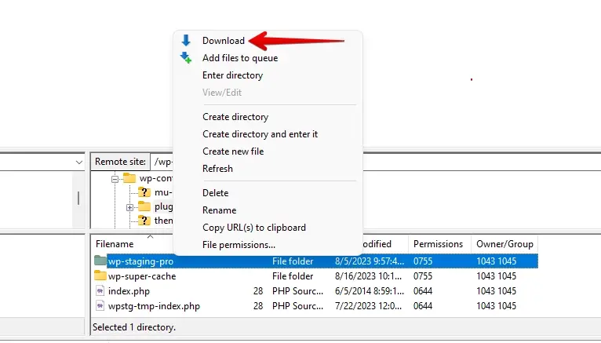Click the blue Download arrow icon
The width and height of the screenshot is (601, 343).
pyautogui.click(x=186, y=40)
